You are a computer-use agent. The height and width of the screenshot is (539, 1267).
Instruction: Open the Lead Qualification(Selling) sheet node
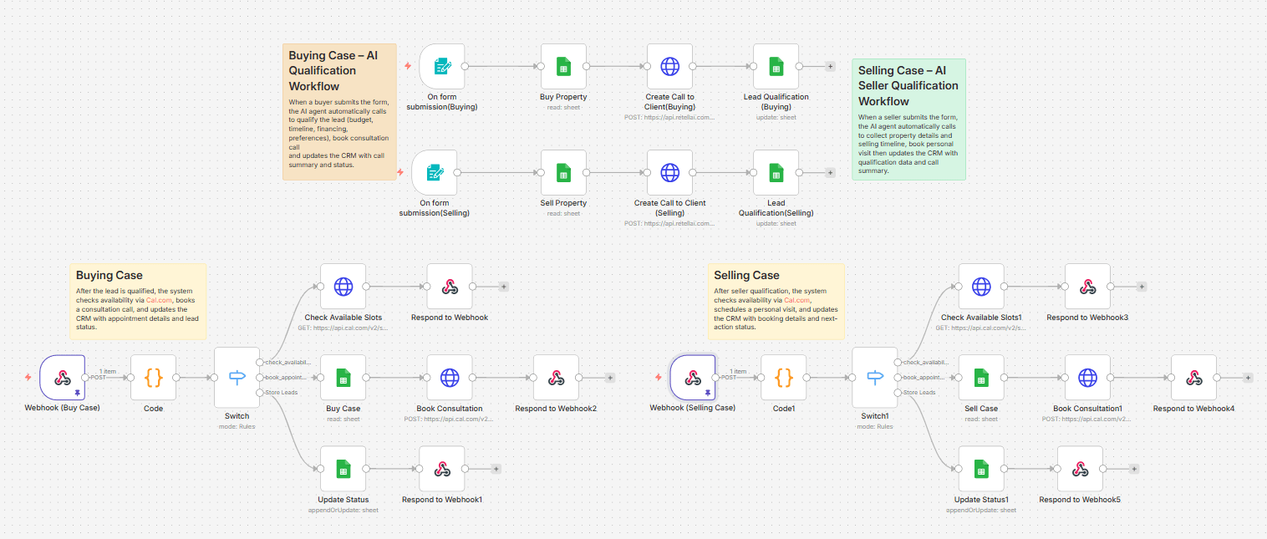pyautogui.click(x=776, y=173)
